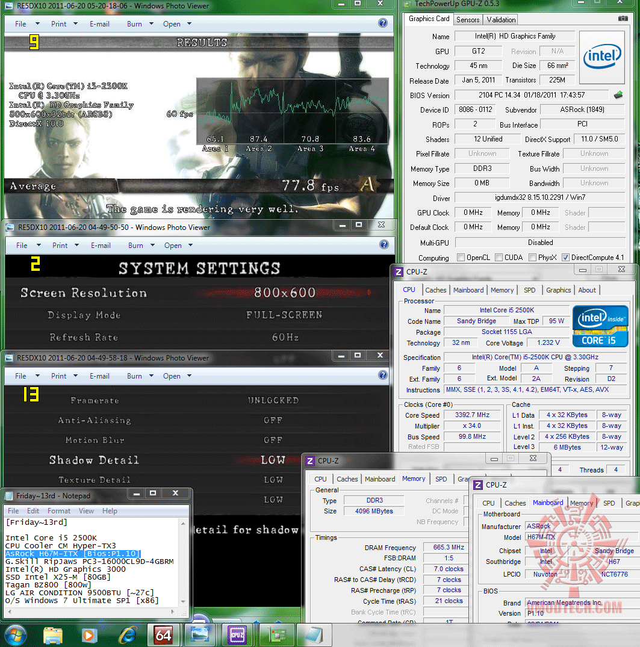
Task: Click Notepad vertical scrollbar up arrow
Action: pyautogui.click(x=183, y=523)
